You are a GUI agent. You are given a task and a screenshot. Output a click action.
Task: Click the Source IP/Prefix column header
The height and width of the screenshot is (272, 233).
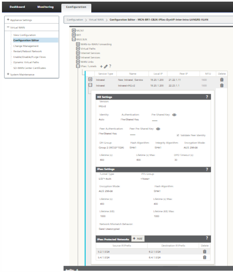[x=122, y=246]
